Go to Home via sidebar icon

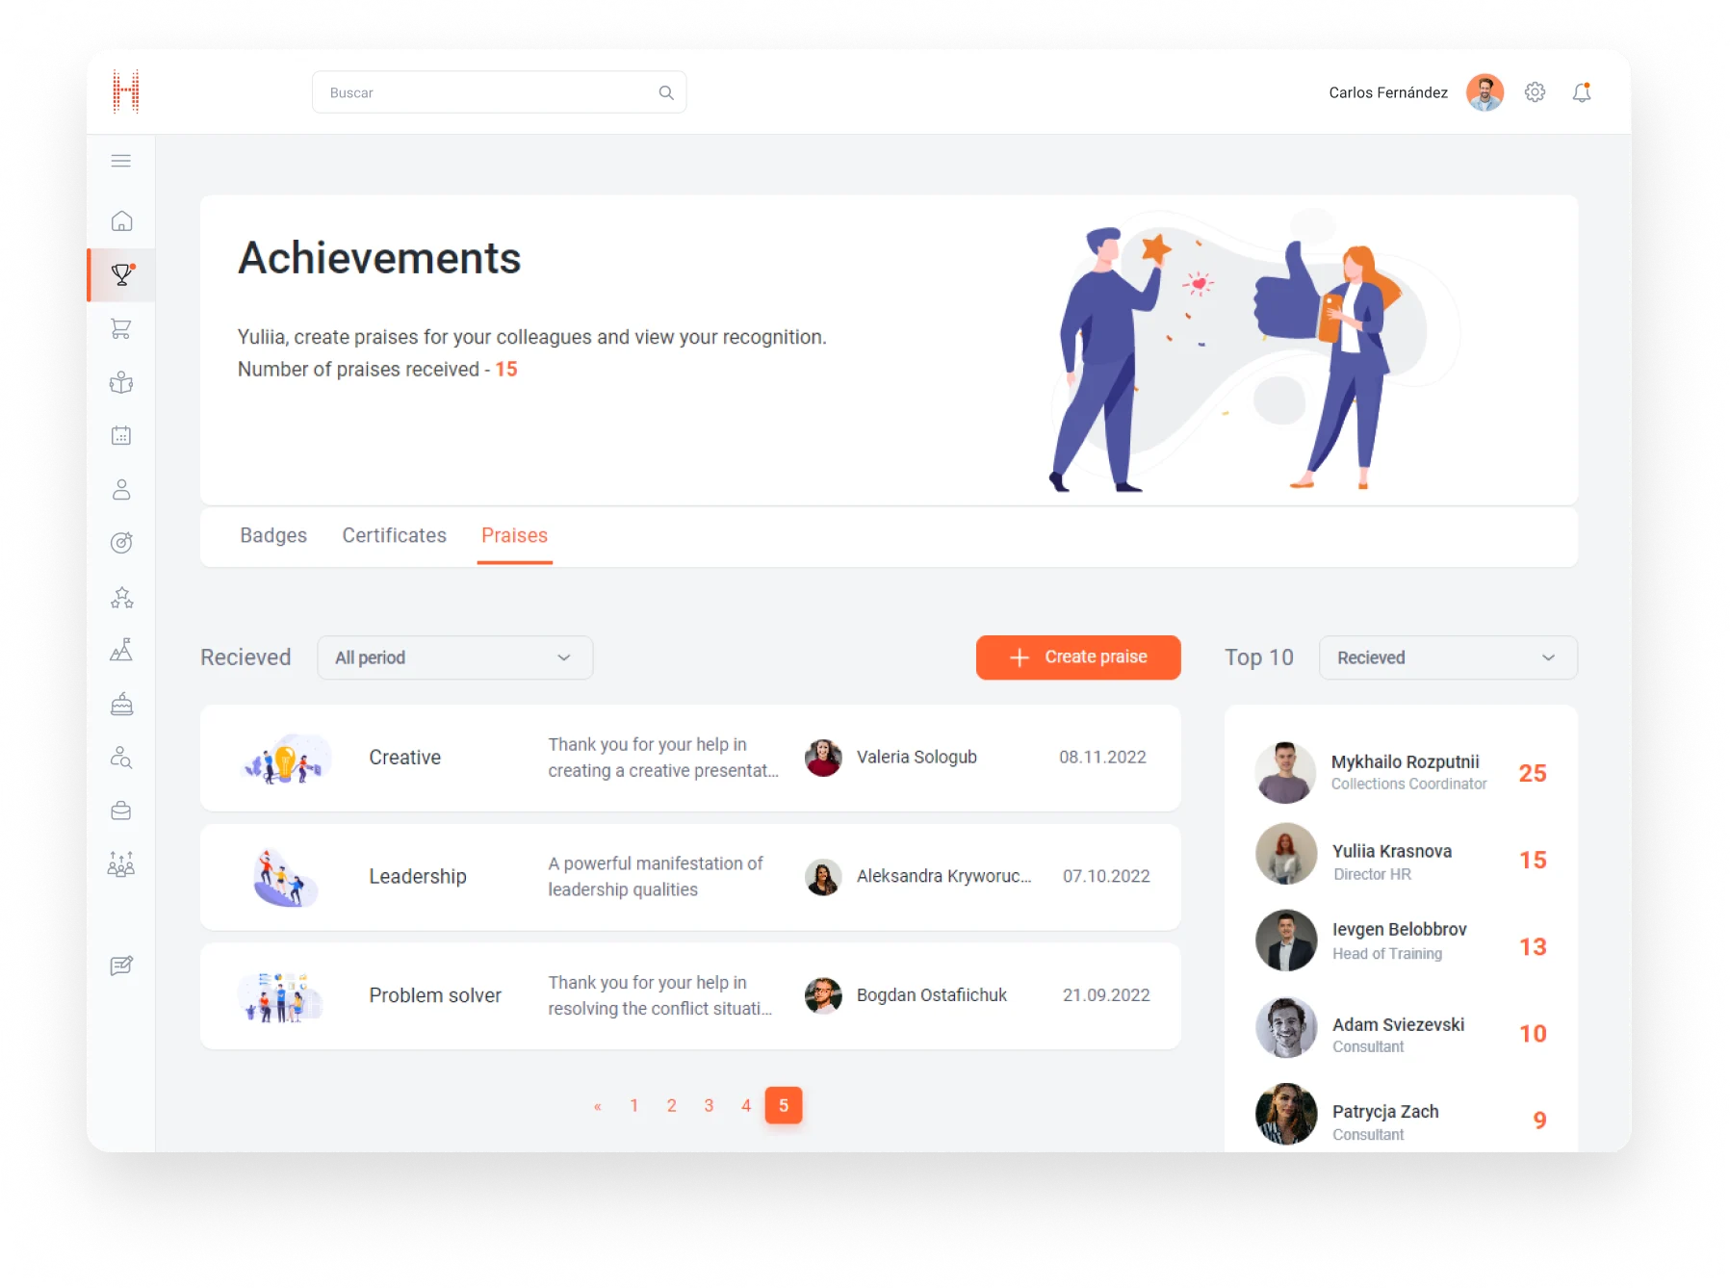[121, 221]
